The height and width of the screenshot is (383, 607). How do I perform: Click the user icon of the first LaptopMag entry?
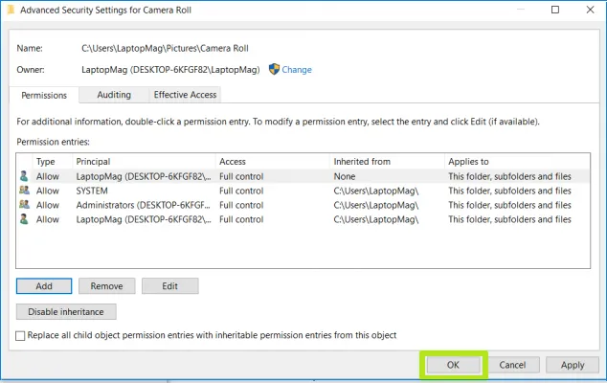tap(24, 176)
